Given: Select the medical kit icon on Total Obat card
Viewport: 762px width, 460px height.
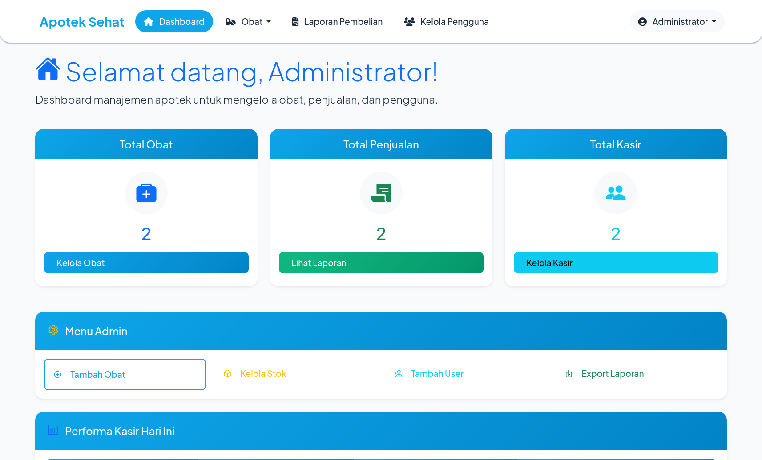Looking at the screenshot, I should coord(146,193).
